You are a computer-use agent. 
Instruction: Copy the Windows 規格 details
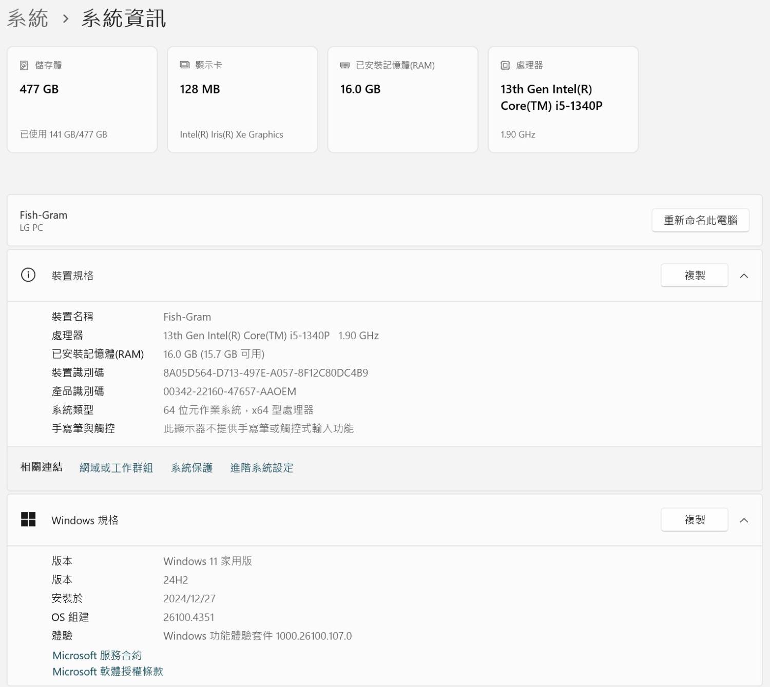tap(695, 520)
